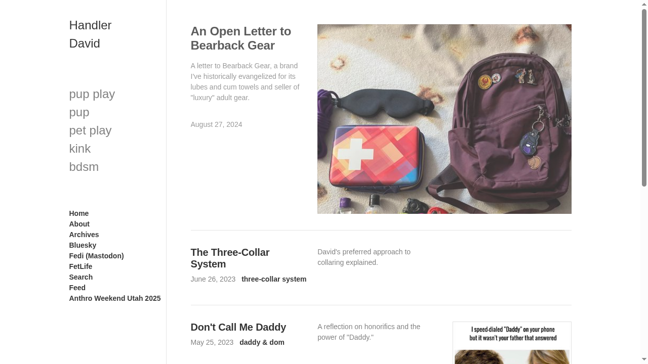The height and width of the screenshot is (364, 648).
Task: Open the Bluesky profile link
Action: coord(83,245)
